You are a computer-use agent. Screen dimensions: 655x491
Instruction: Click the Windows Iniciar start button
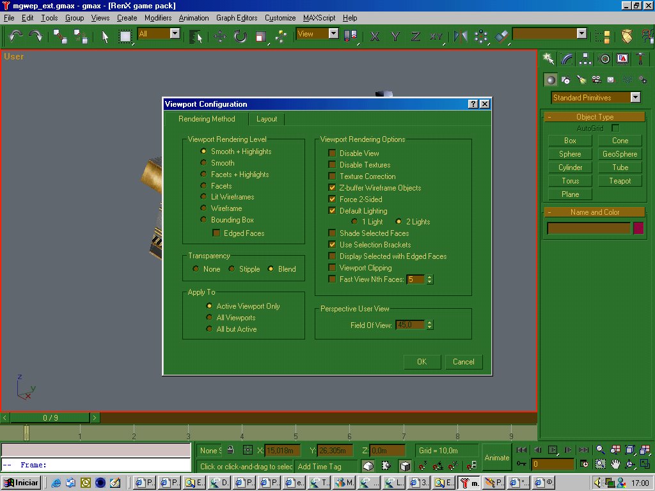pos(22,483)
